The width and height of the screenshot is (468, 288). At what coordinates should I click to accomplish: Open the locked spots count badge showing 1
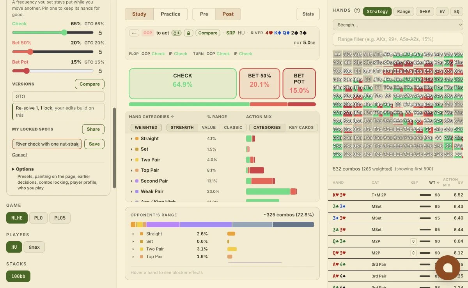pyautogui.click(x=177, y=33)
